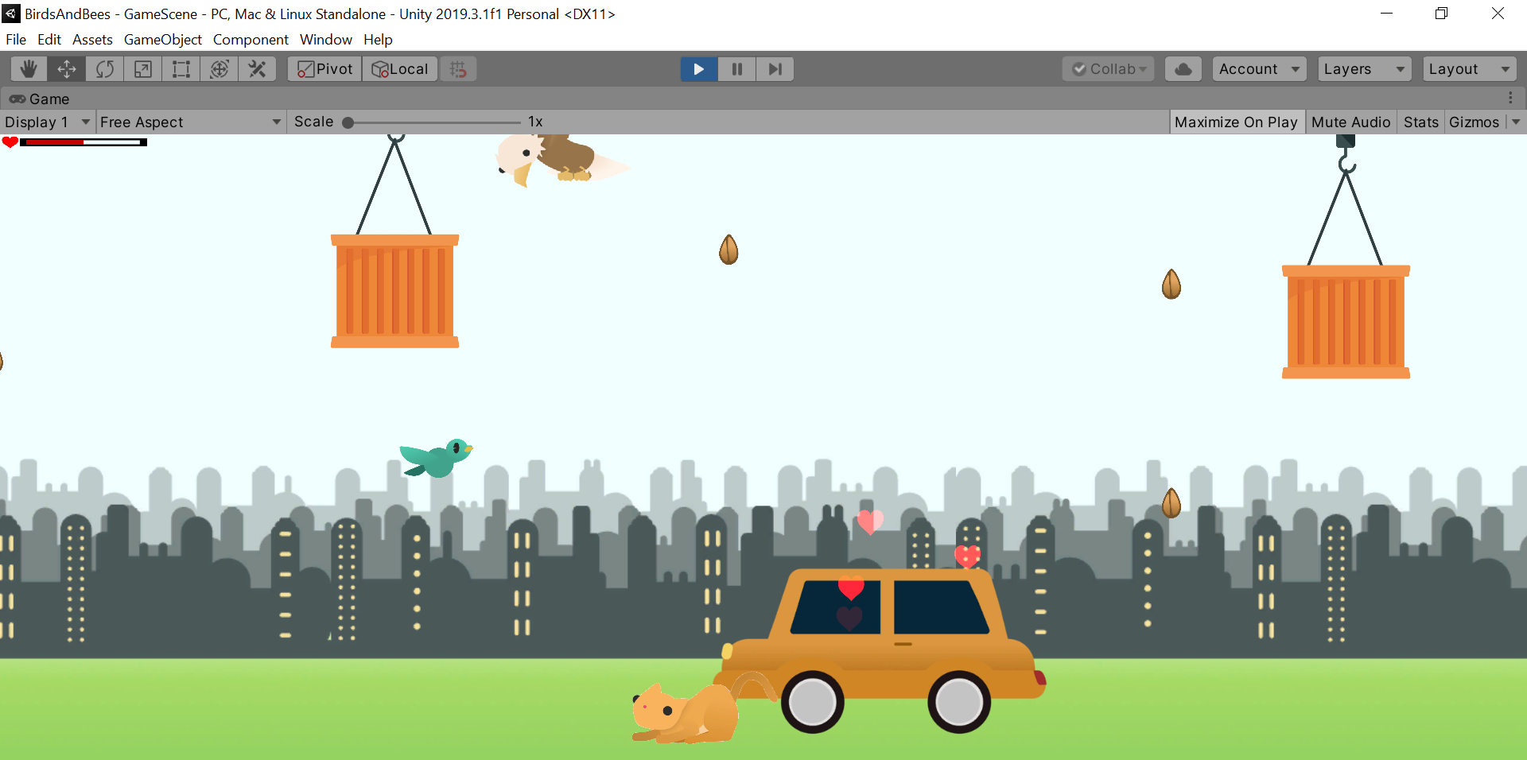Viewport: 1527px width, 760px height.
Task: Select the Scale tool
Action: [x=142, y=69]
